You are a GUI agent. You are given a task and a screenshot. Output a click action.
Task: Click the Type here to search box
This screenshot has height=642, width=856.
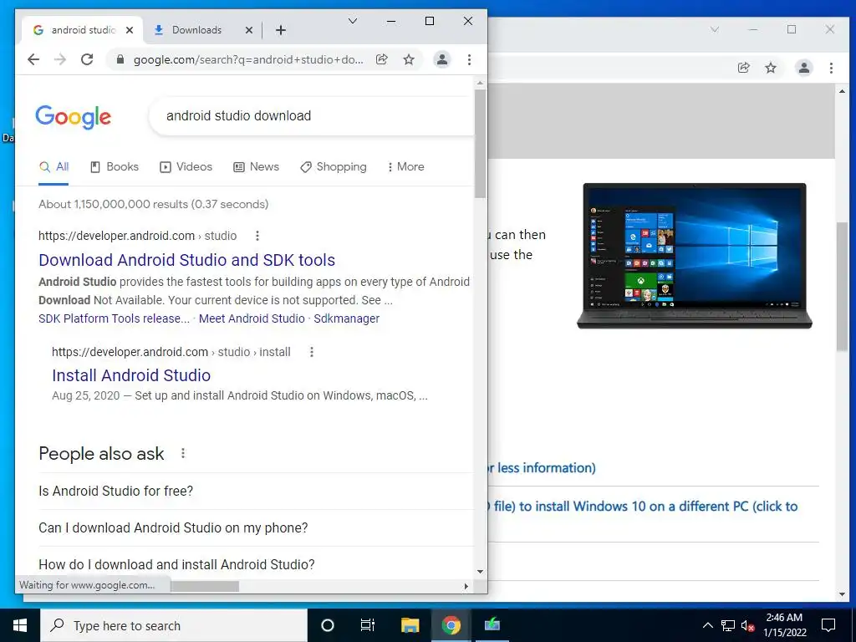pyautogui.click(x=174, y=625)
